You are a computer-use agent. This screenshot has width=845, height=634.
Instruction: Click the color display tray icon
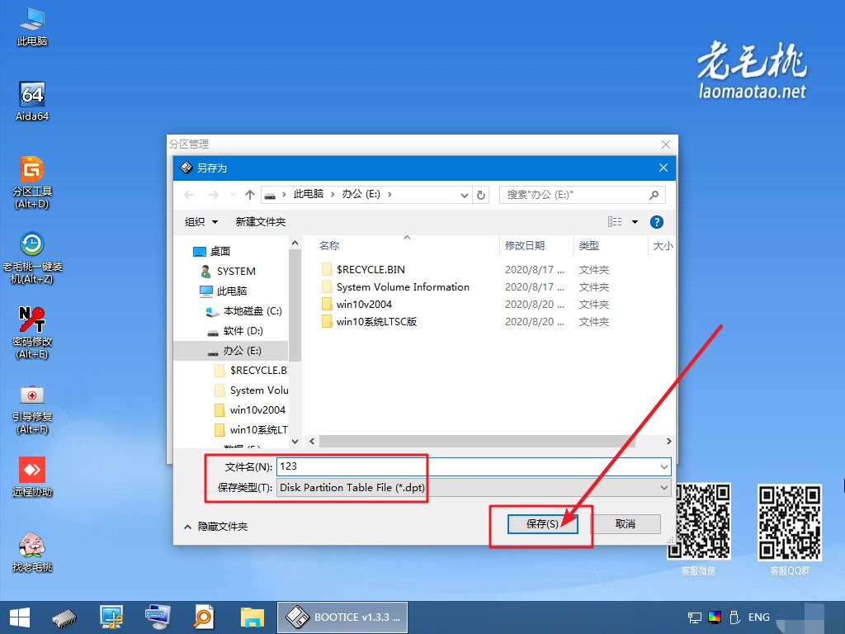(x=715, y=617)
